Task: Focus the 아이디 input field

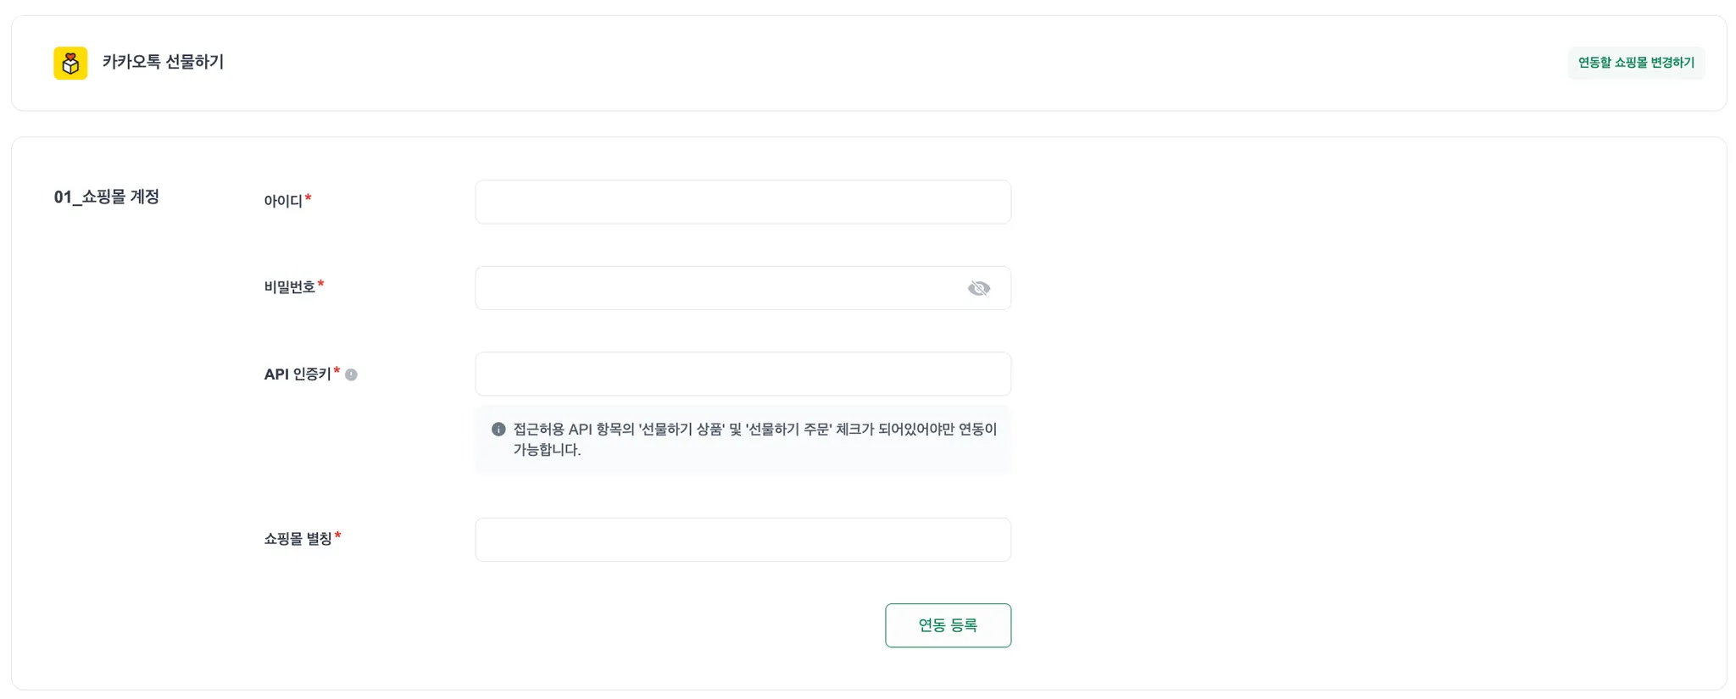Action: click(743, 202)
